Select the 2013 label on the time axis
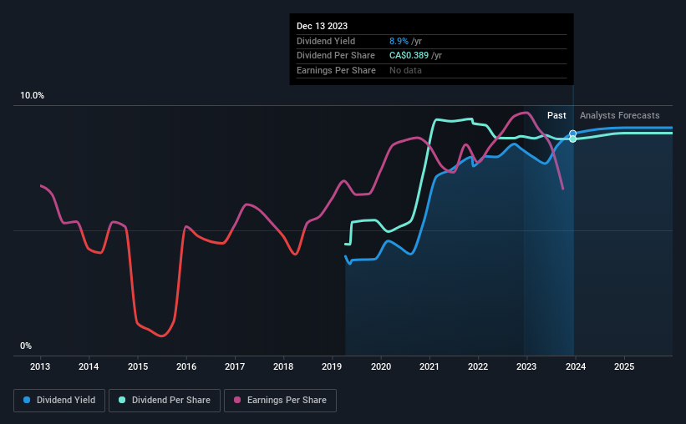The width and height of the screenshot is (686, 424). 40,366
